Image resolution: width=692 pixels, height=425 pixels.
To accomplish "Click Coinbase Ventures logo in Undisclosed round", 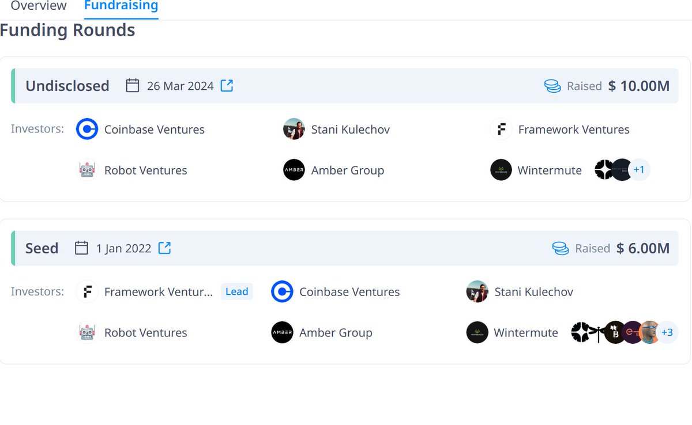I will (87, 130).
